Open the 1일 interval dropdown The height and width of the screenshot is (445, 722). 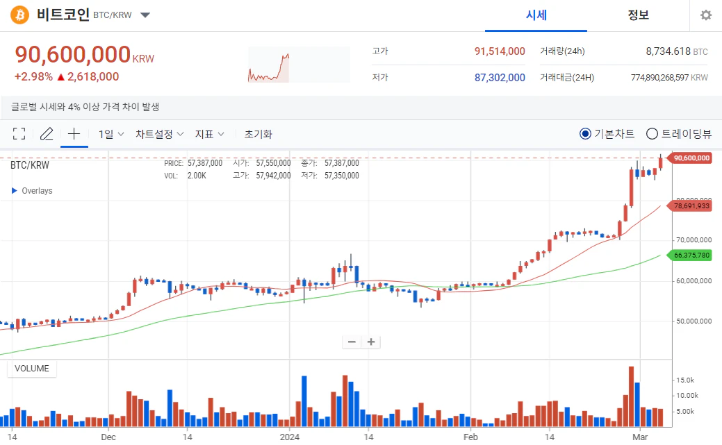point(111,135)
